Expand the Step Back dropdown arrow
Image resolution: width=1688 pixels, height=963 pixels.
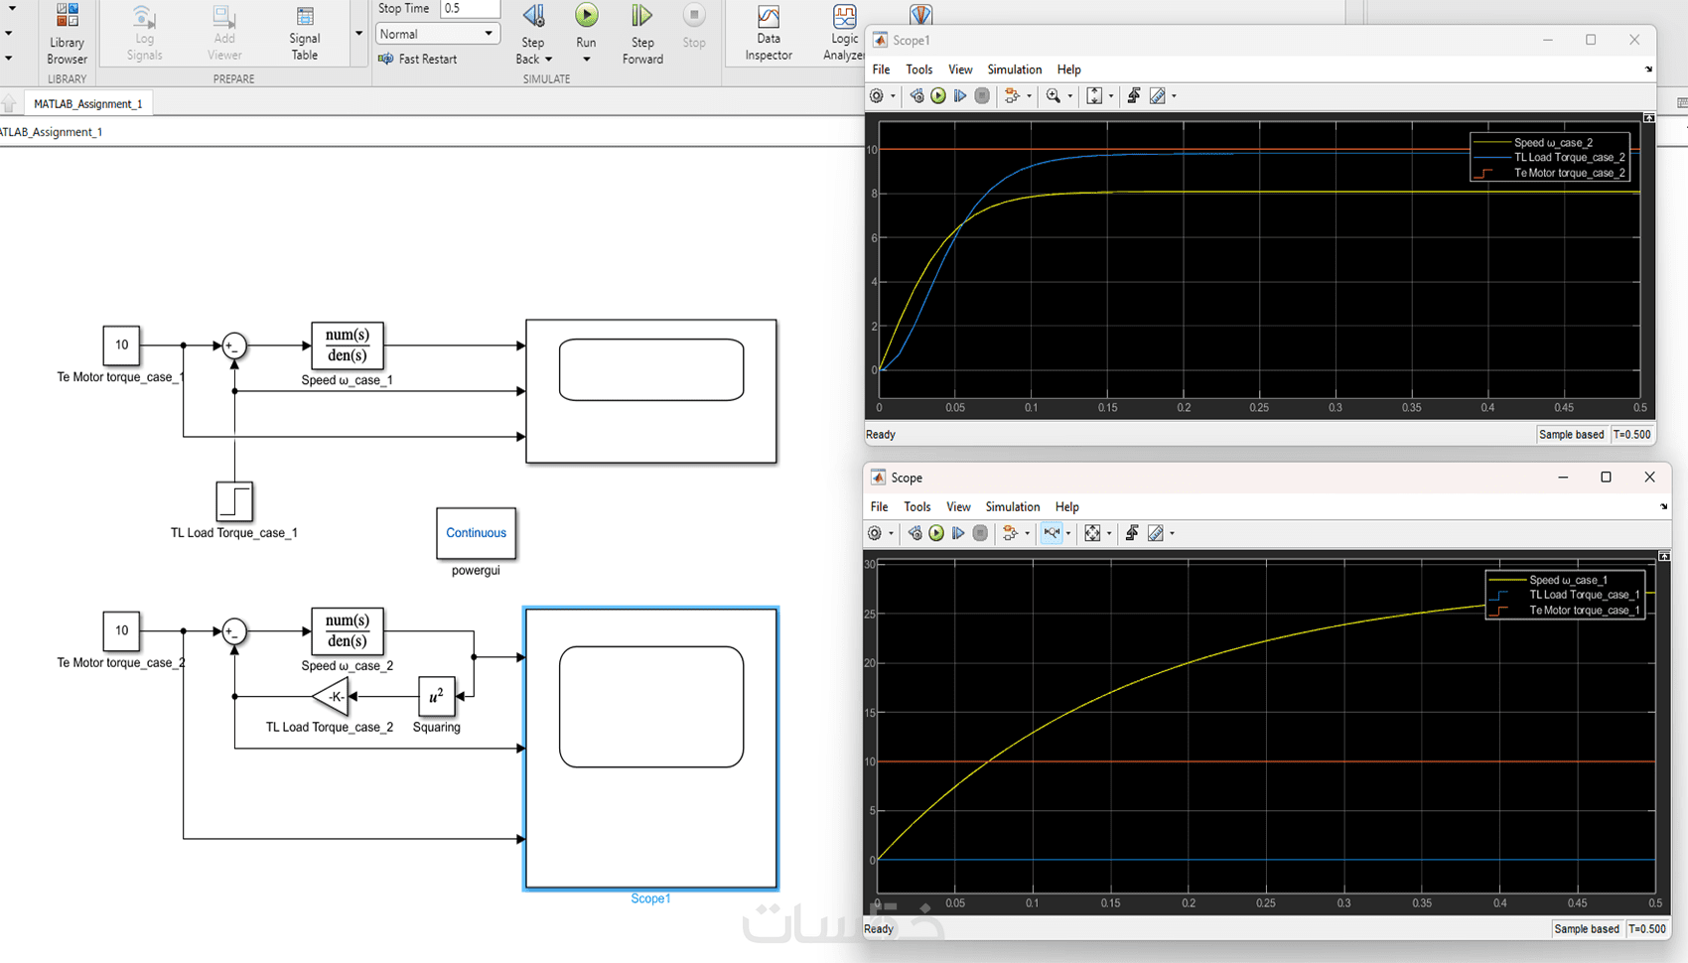coord(548,60)
